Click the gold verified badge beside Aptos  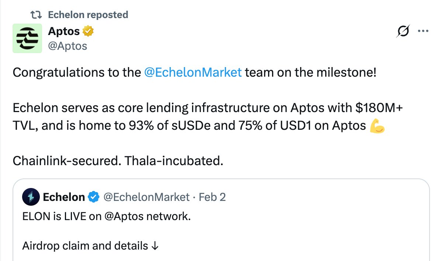pyautogui.click(x=88, y=32)
